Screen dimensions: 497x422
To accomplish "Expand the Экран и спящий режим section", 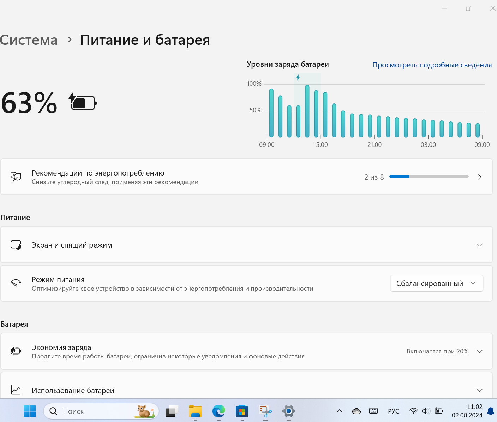I will pos(479,245).
